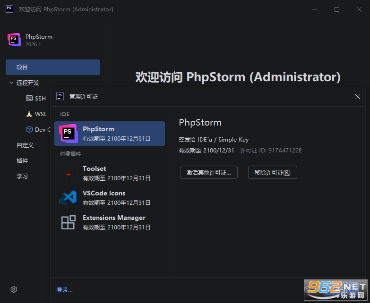Click the Extensions Manager plugin icon

click(68, 222)
